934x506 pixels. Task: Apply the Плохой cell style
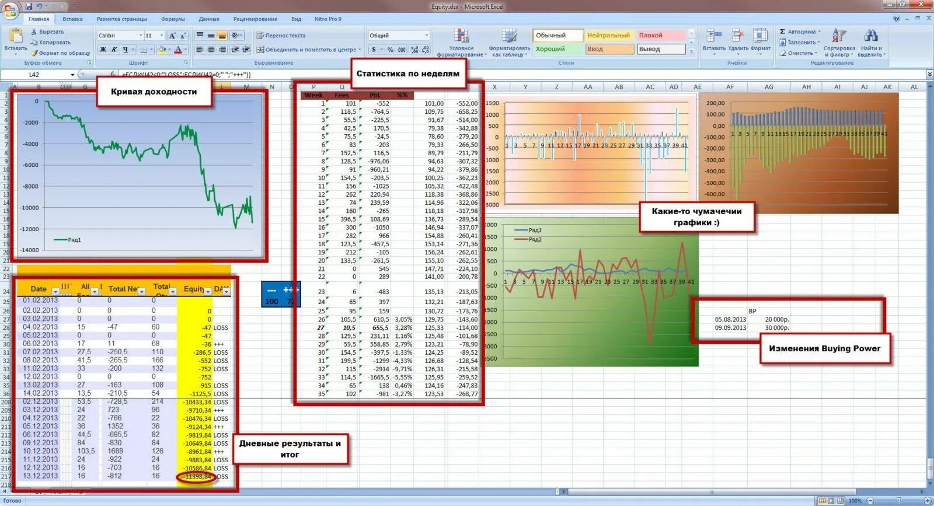(x=660, y=36)
